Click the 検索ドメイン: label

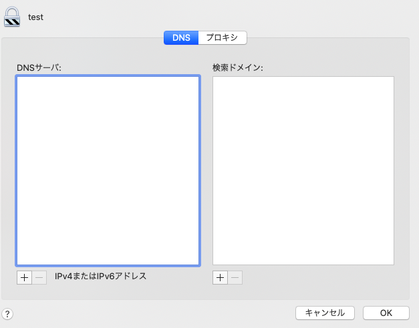(x=238, y=67)
